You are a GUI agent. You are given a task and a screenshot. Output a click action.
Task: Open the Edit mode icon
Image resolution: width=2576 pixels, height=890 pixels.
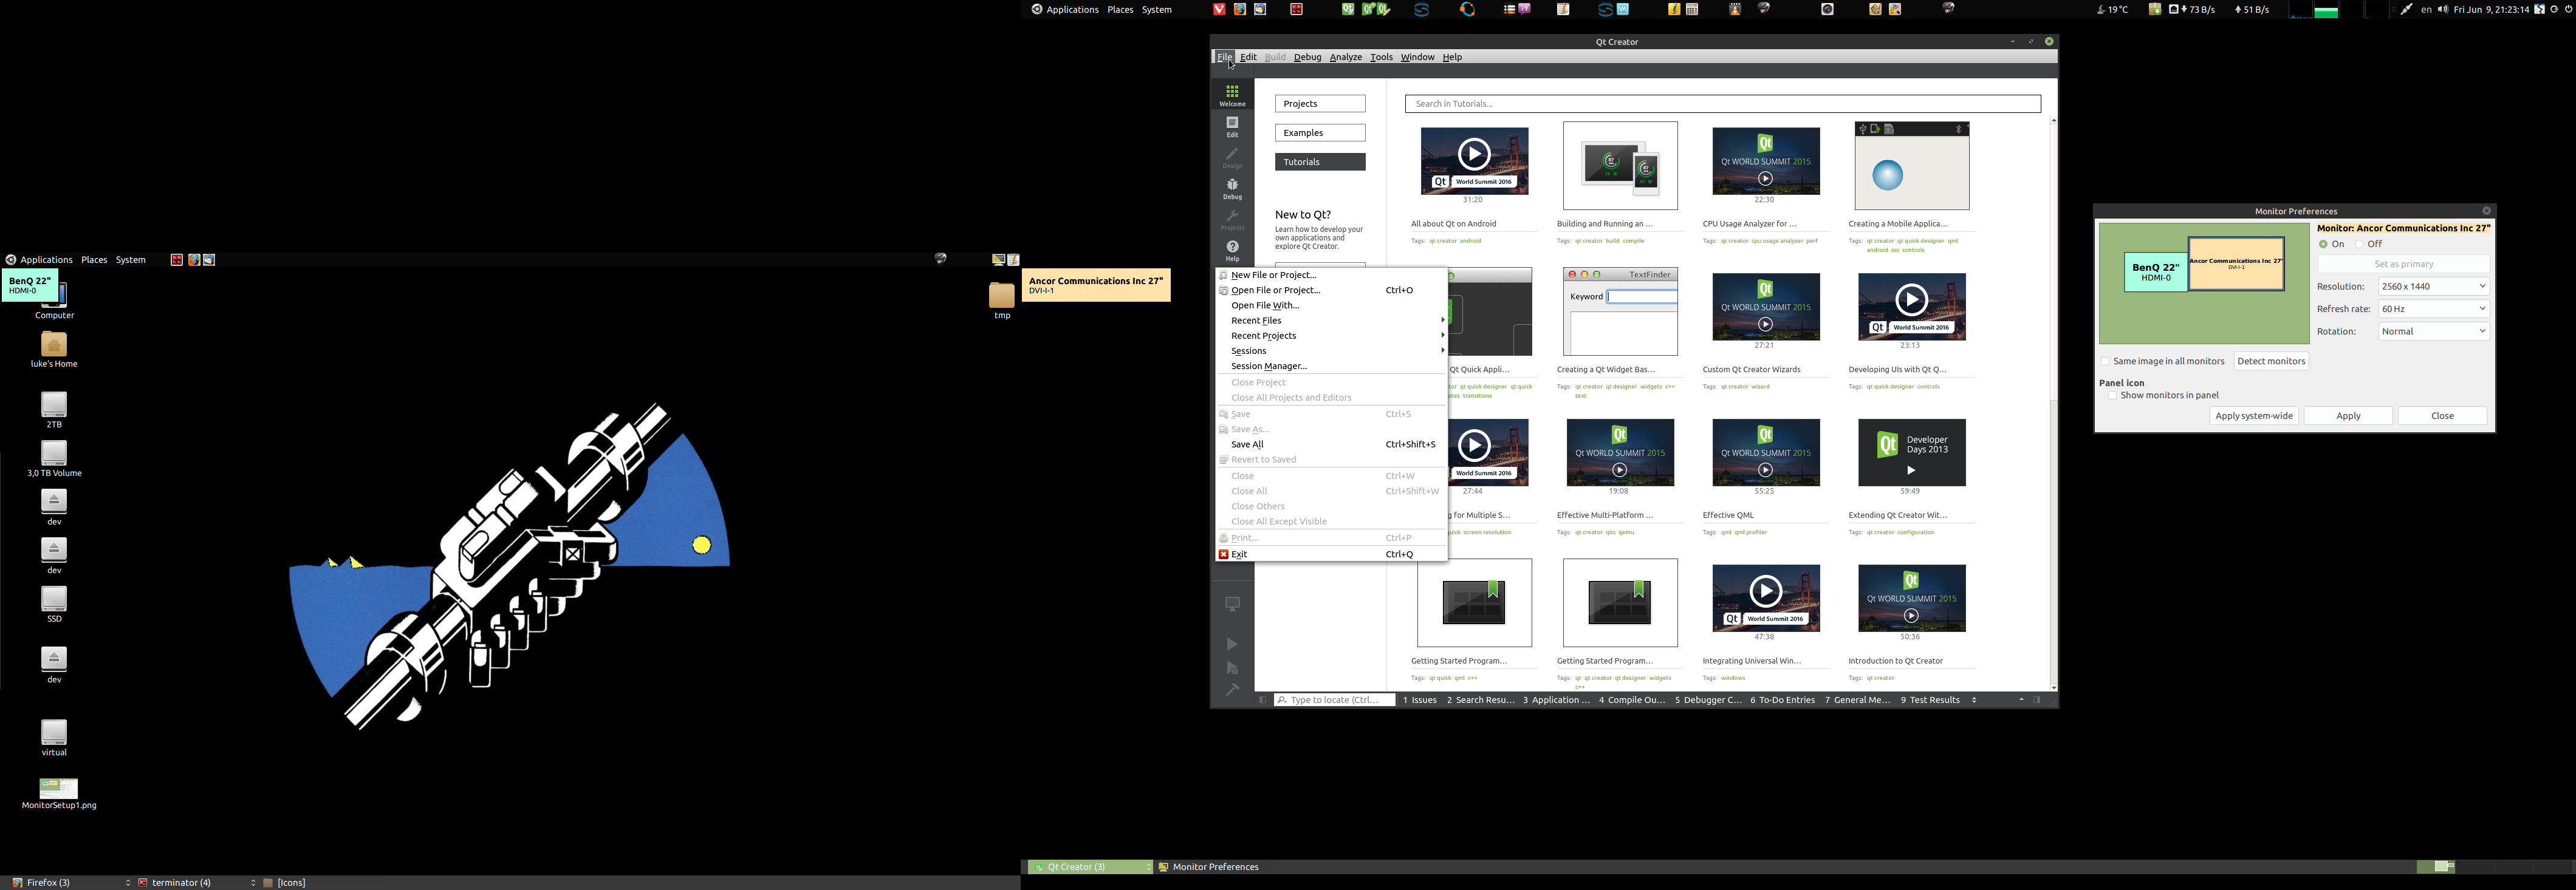click(x=1232, y=126)
